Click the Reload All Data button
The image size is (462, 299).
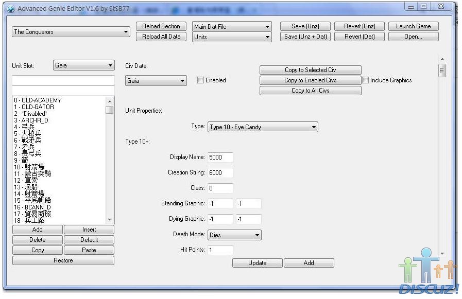[x=161, y=37]
